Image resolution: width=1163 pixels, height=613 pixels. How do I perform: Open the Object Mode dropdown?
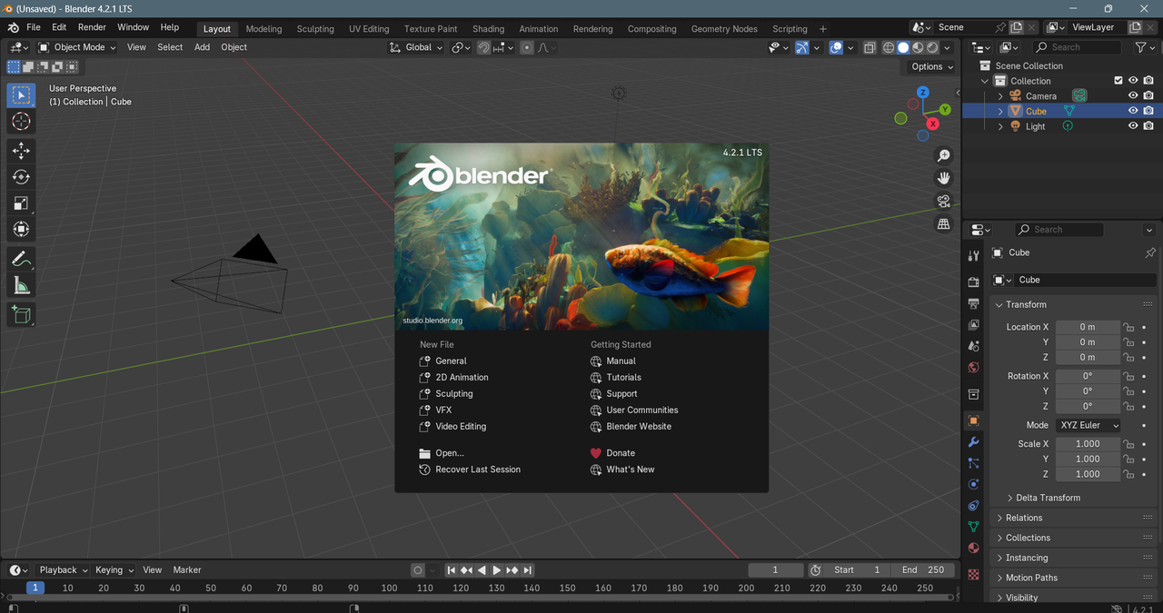click(x=78, y=47)
